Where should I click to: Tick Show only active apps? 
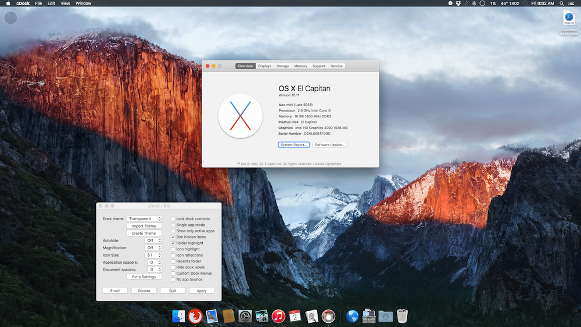[173, 231]
